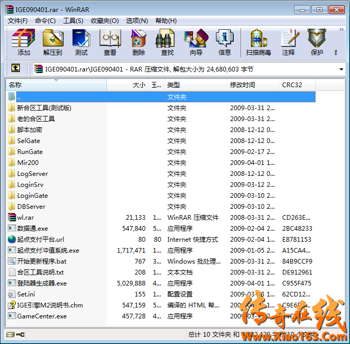The width and height of the screenshot is (350, 344).
Task: Click the 添加 (Add) toolbar icon
Action: click(23, 42)
